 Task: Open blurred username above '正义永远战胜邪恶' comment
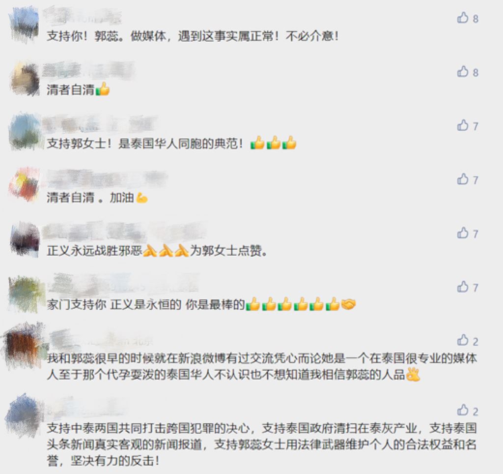coord(123,231)
